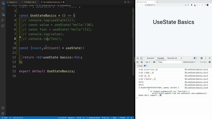Open a new browser tab with plus
212x119 pixels.
pyautogui.click(x=158, y=2)
